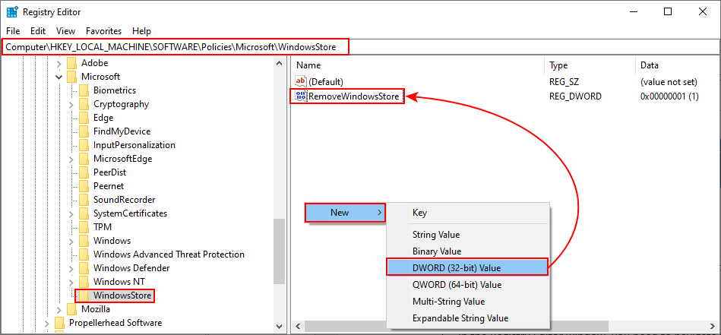Expand the Adobe tree node

click(59, 63)
